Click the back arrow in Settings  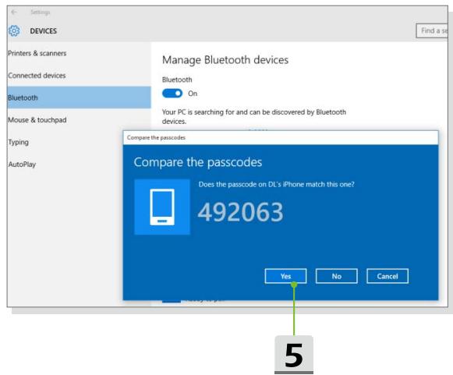click(14, 12)
